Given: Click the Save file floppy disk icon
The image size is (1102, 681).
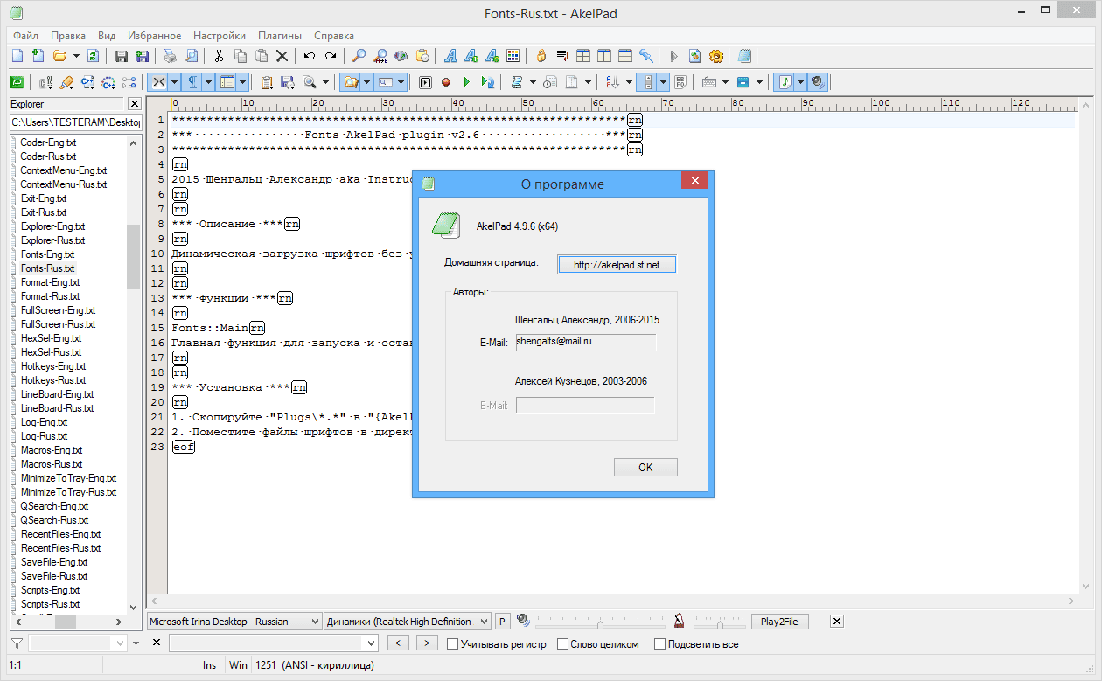Looking at the screenshot, I should [x=122, y=56].
